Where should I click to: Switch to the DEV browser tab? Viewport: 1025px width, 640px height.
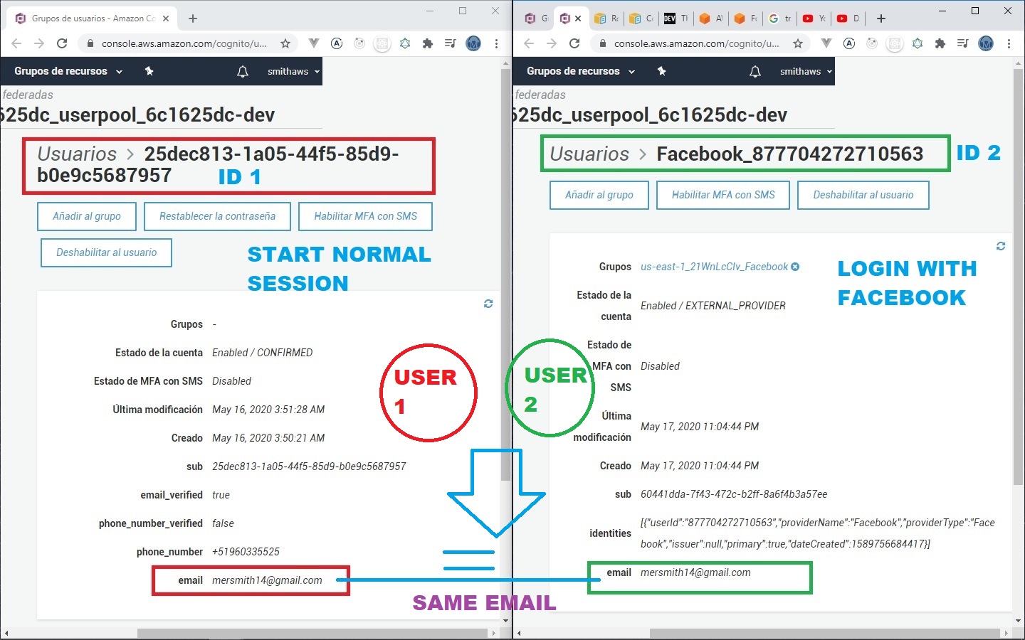click(675, 18)
